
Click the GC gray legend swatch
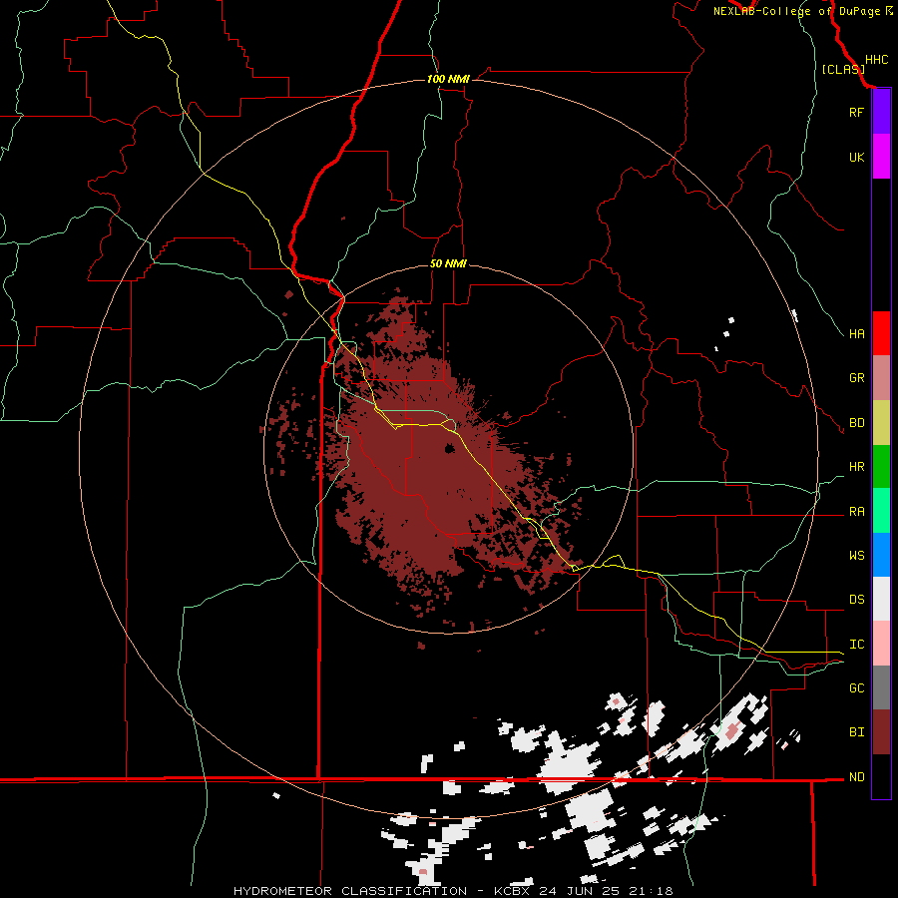881,687
